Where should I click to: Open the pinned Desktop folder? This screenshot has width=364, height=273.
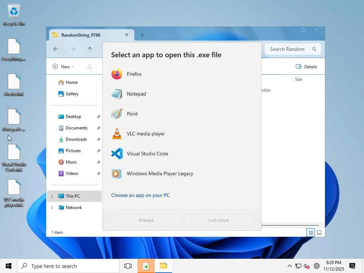coord(70,117)
